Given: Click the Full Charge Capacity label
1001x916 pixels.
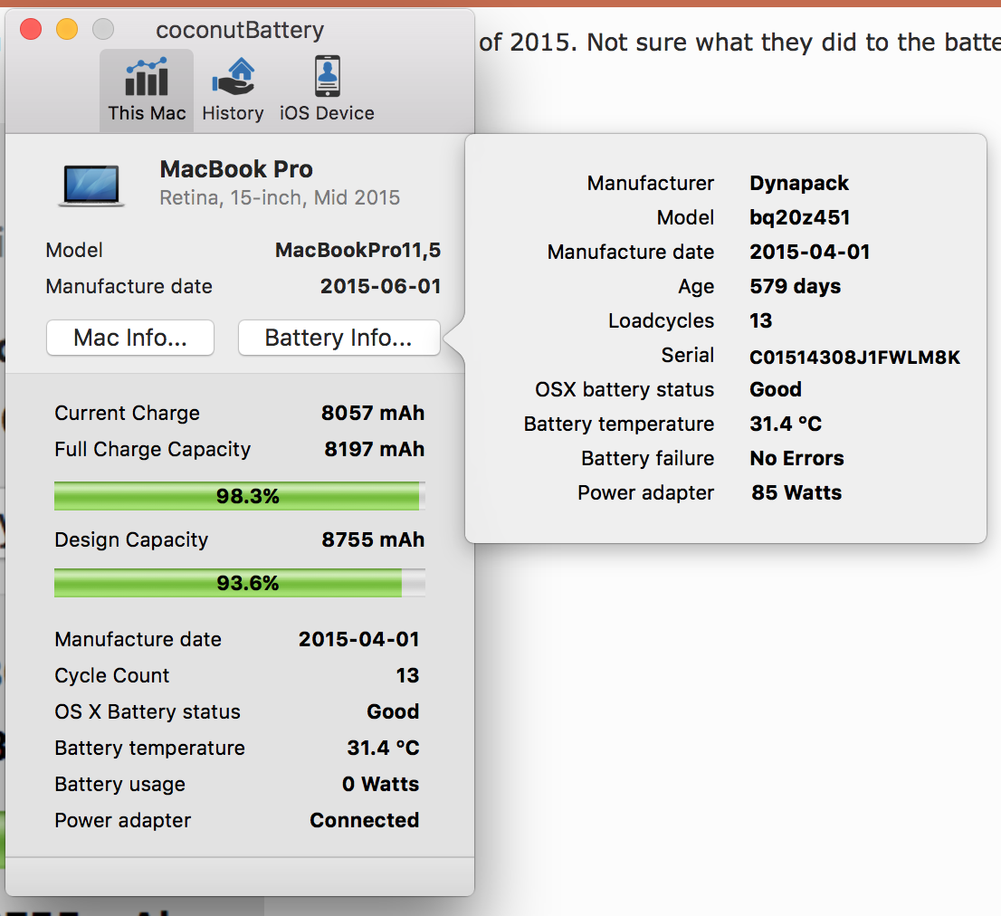Looking at the screenshot, I should [x=153, y=449].
